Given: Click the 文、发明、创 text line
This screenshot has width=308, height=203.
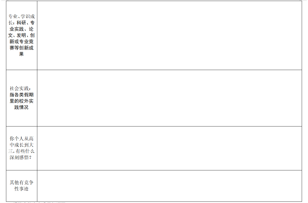Looking at the screenshot, I should pos(22,35).
